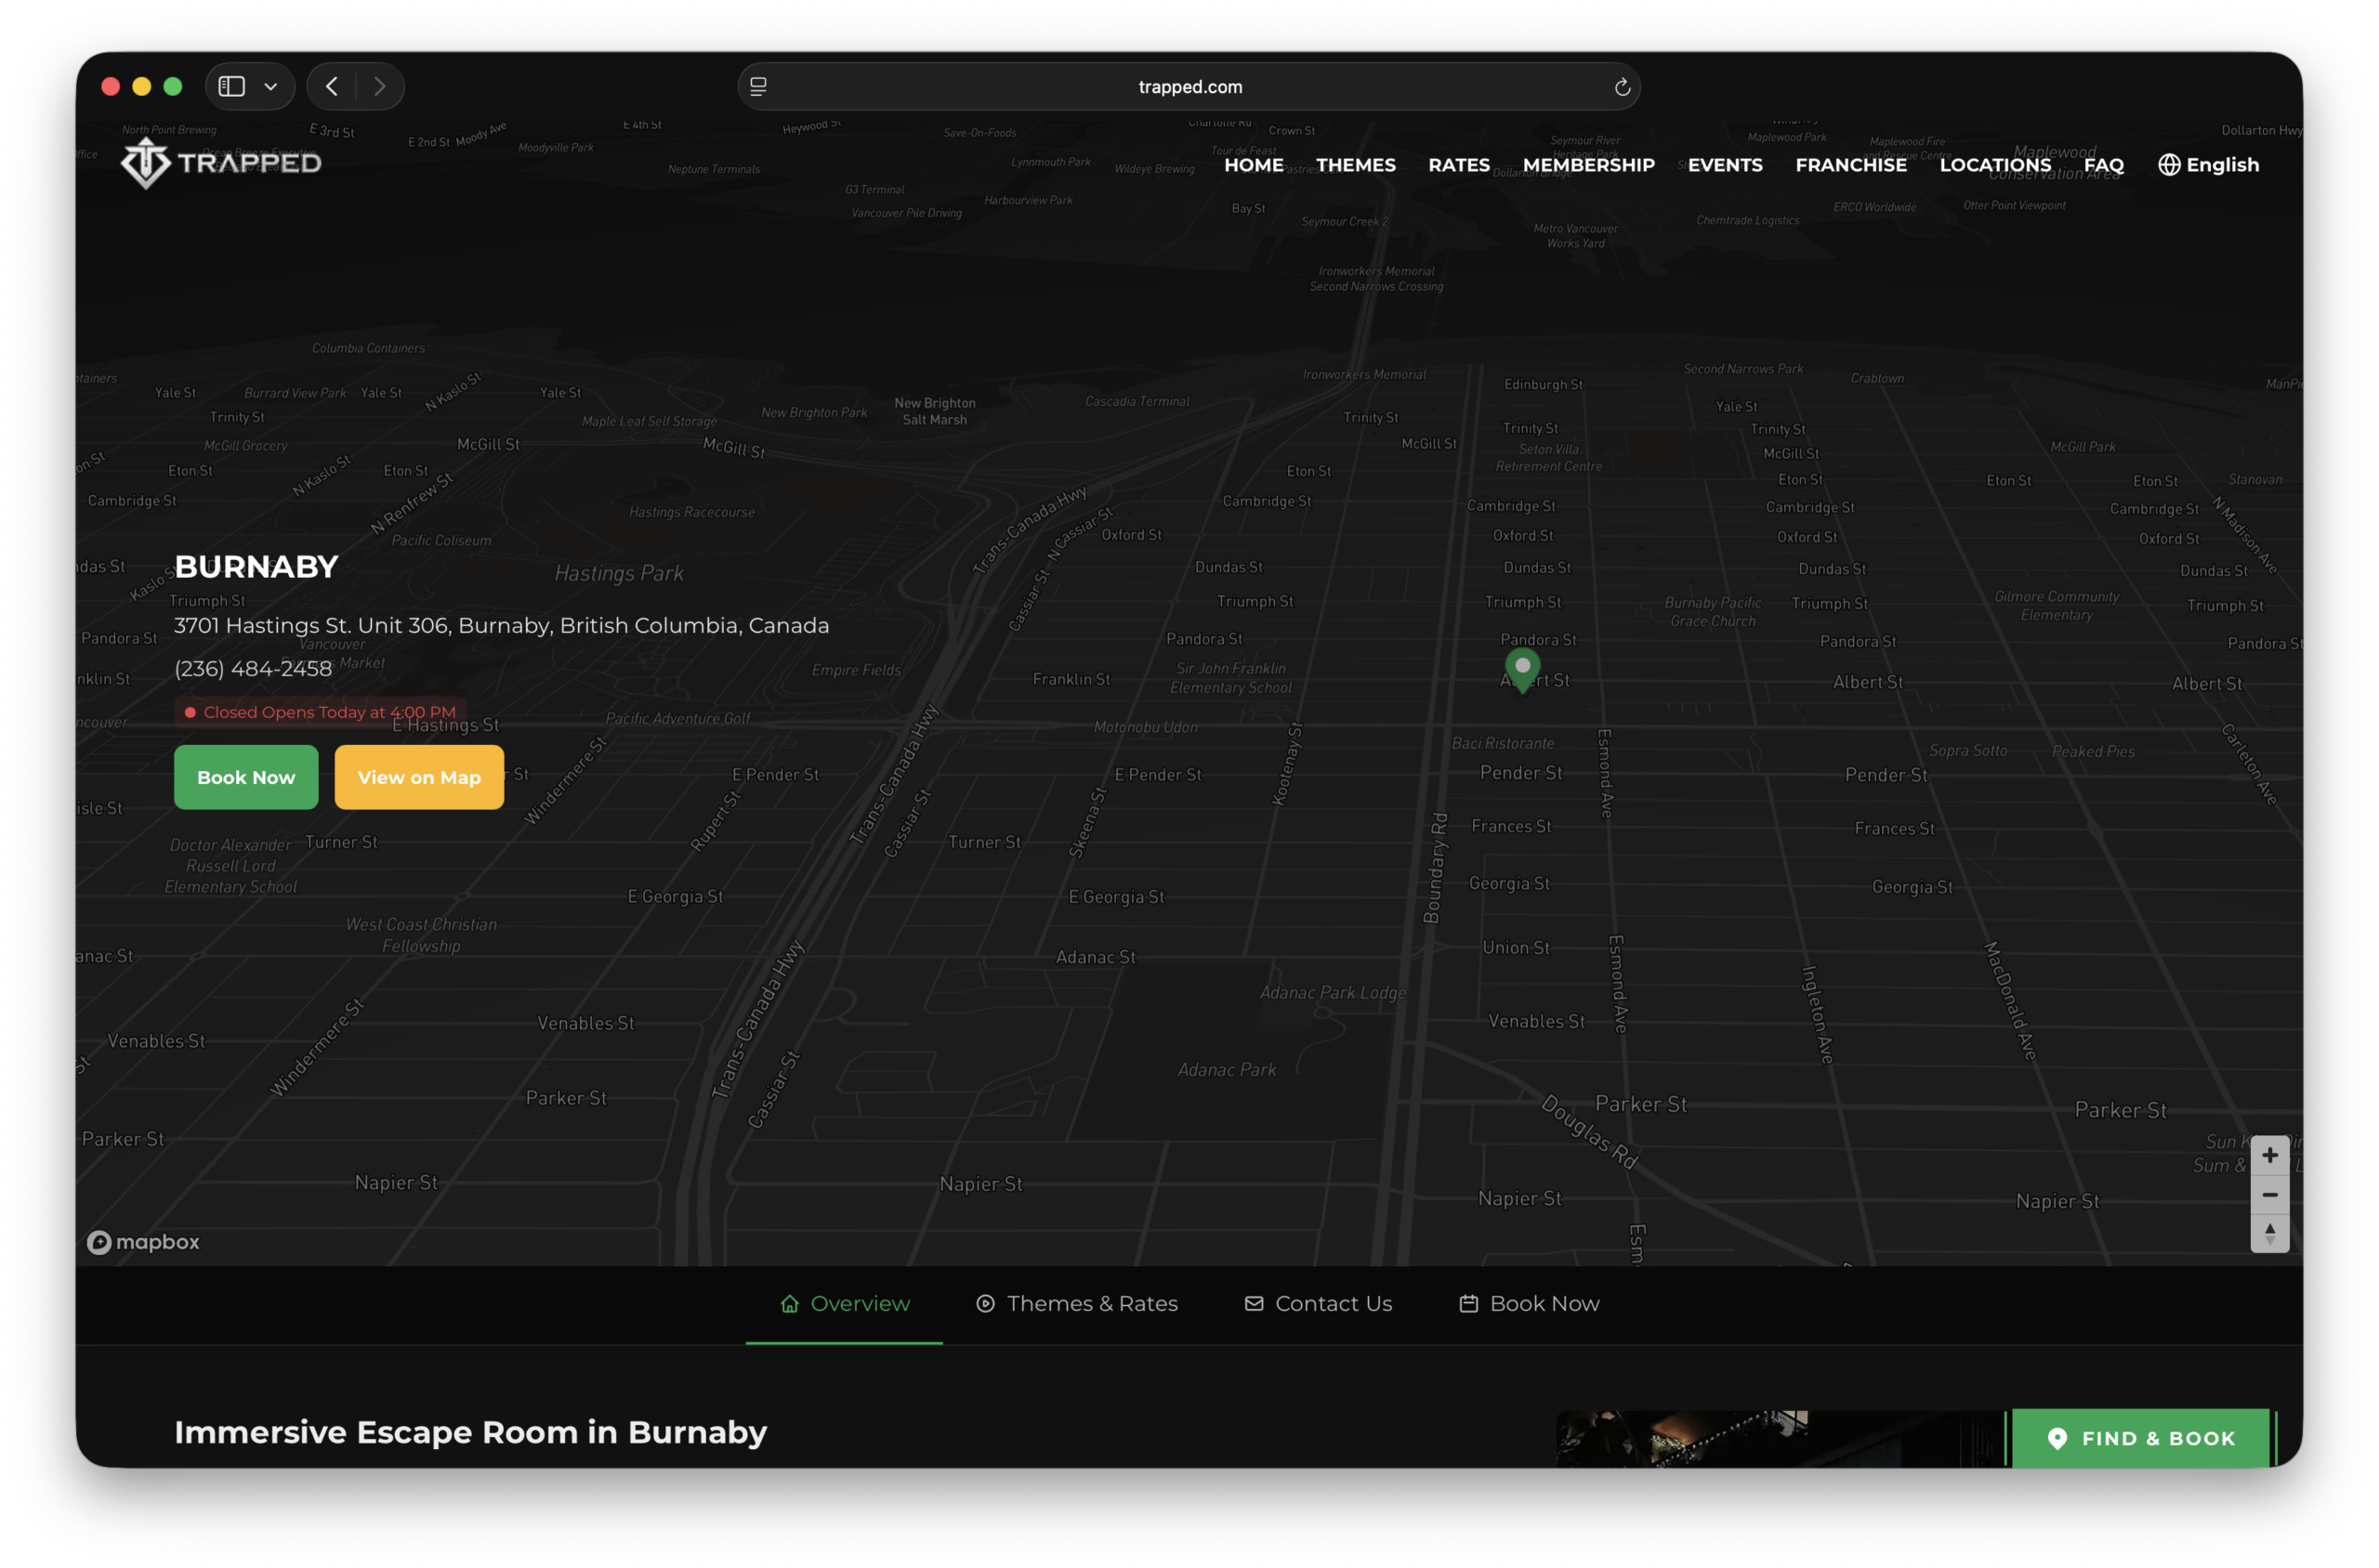This screenshot has width=2379, height=1568.
Task: Click the Gilmore Community Elementary label
Action: (2056, 606)
